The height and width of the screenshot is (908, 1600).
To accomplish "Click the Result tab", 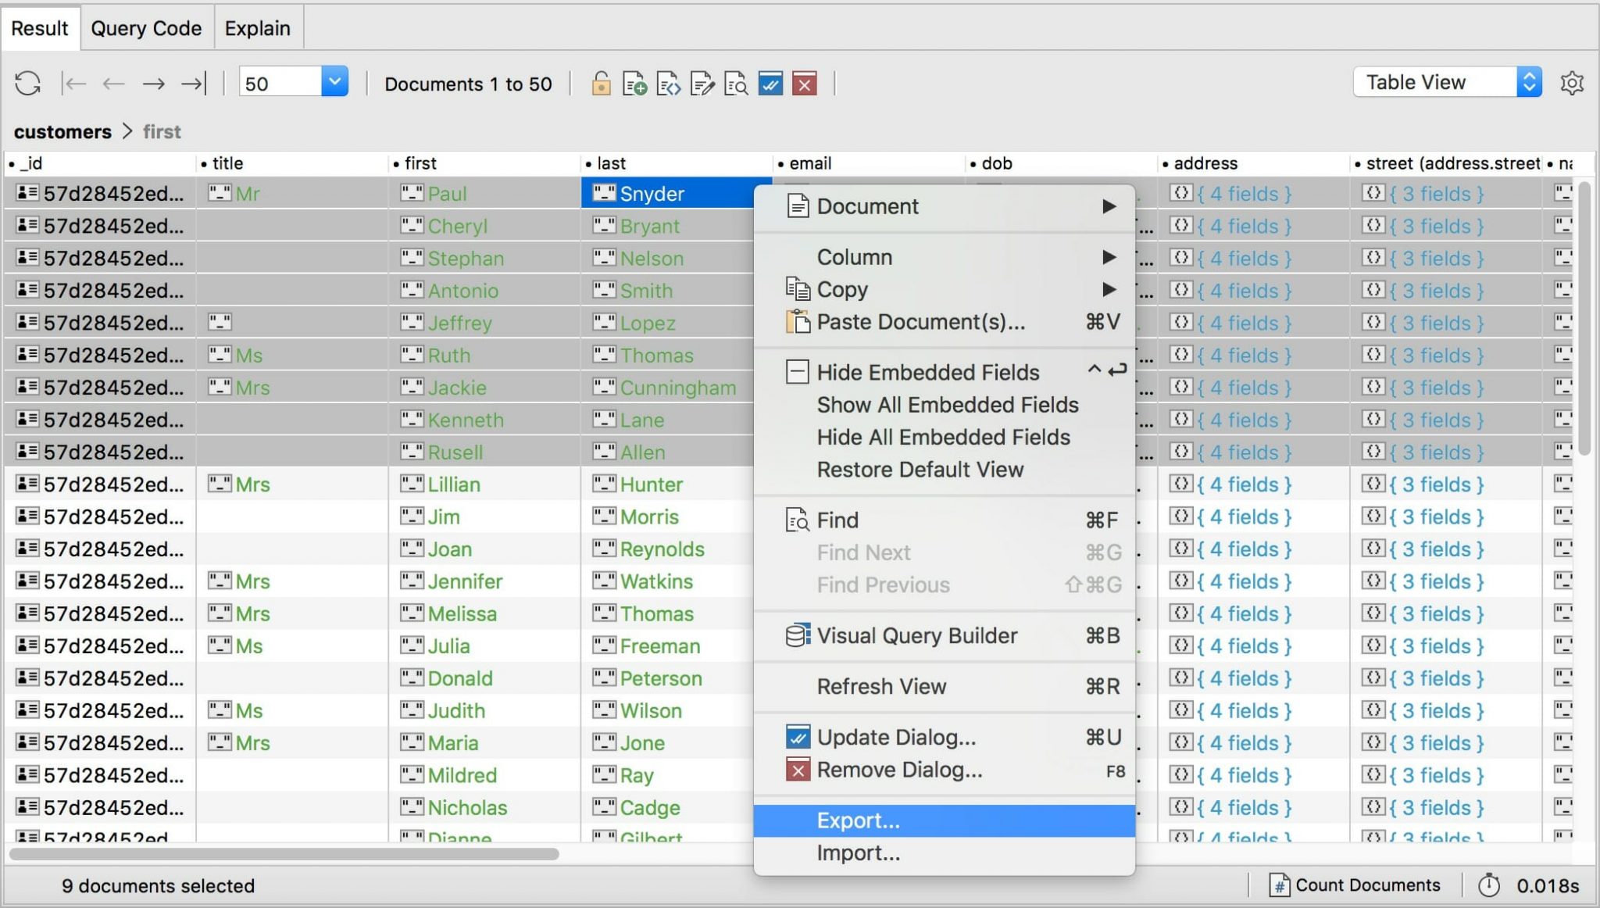I will coord(41,27).
